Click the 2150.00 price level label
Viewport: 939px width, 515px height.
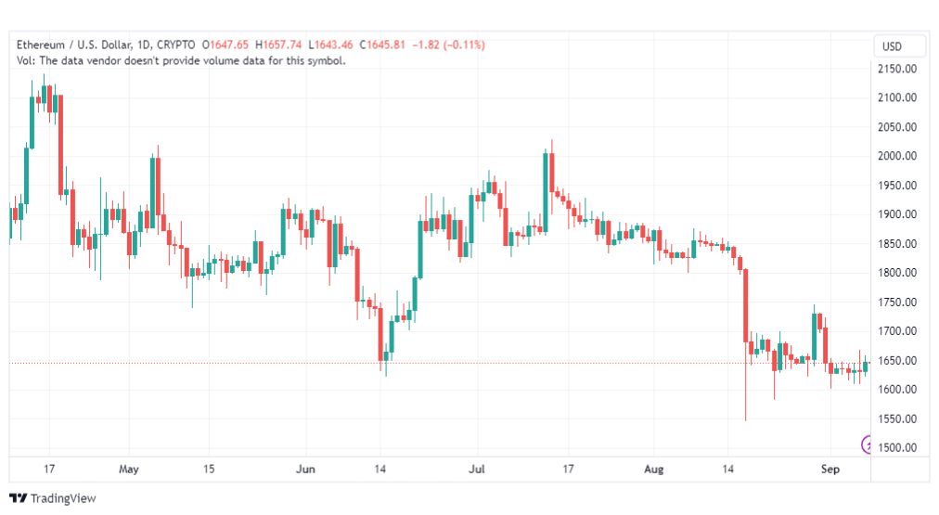897,69
